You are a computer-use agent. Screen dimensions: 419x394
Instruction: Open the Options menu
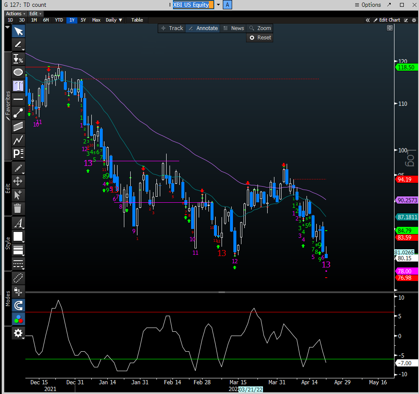pyautogui.click(x=368, y=5)
